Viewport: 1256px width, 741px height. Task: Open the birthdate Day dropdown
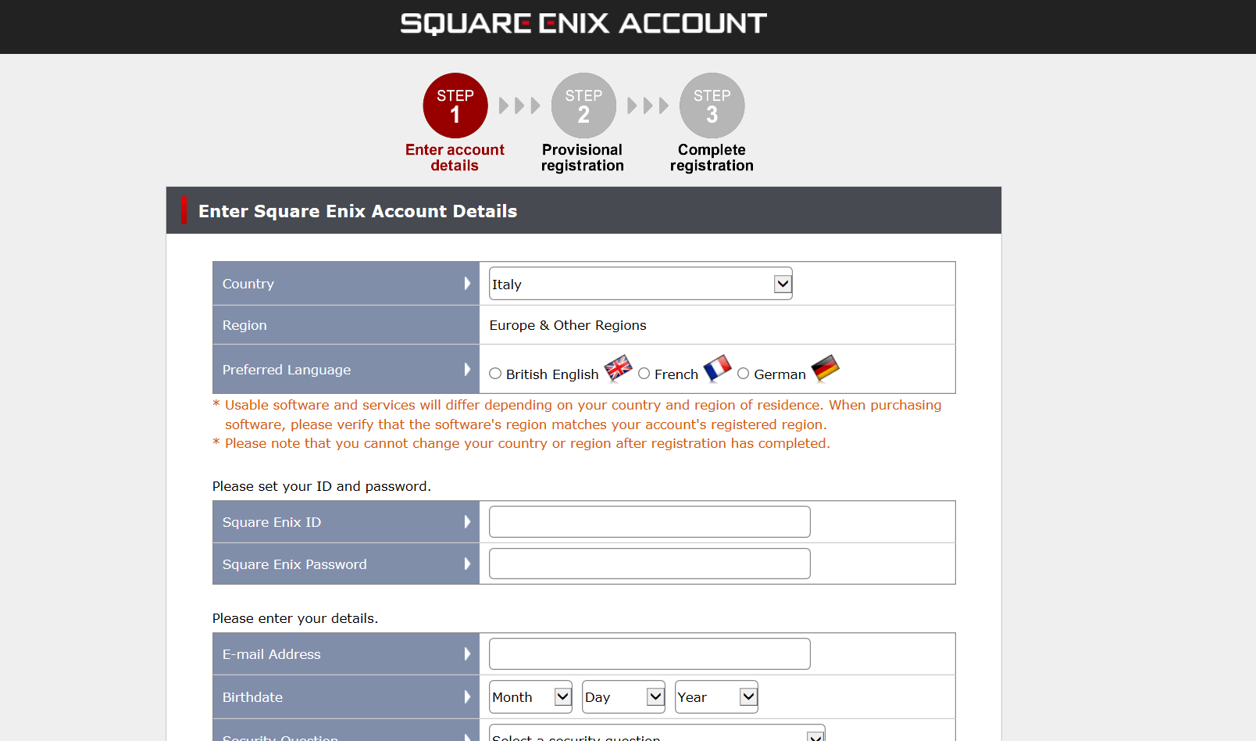tap(623, 696)
